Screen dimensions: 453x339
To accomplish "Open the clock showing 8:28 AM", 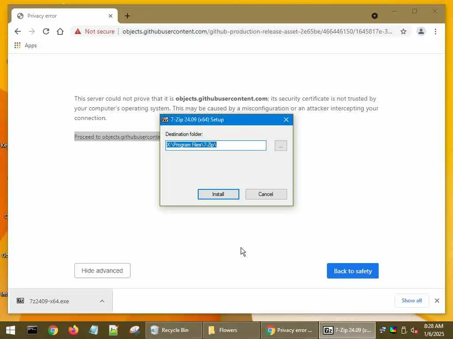I will pos(434,330).
